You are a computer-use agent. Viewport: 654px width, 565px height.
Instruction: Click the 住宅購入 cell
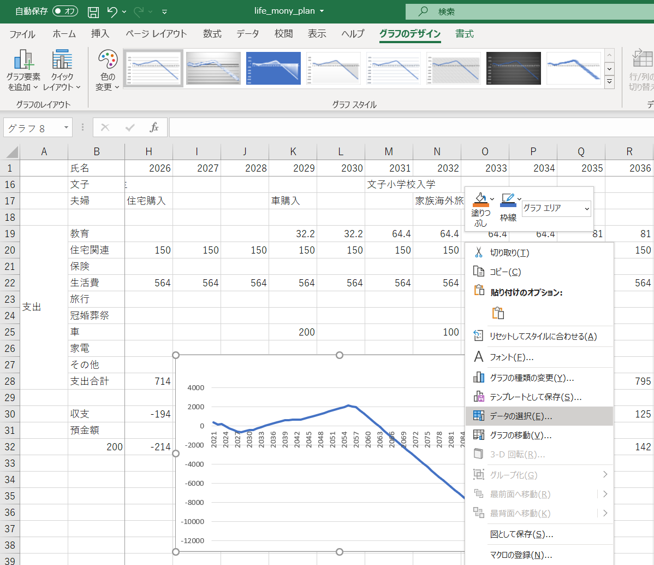[148, 201]
